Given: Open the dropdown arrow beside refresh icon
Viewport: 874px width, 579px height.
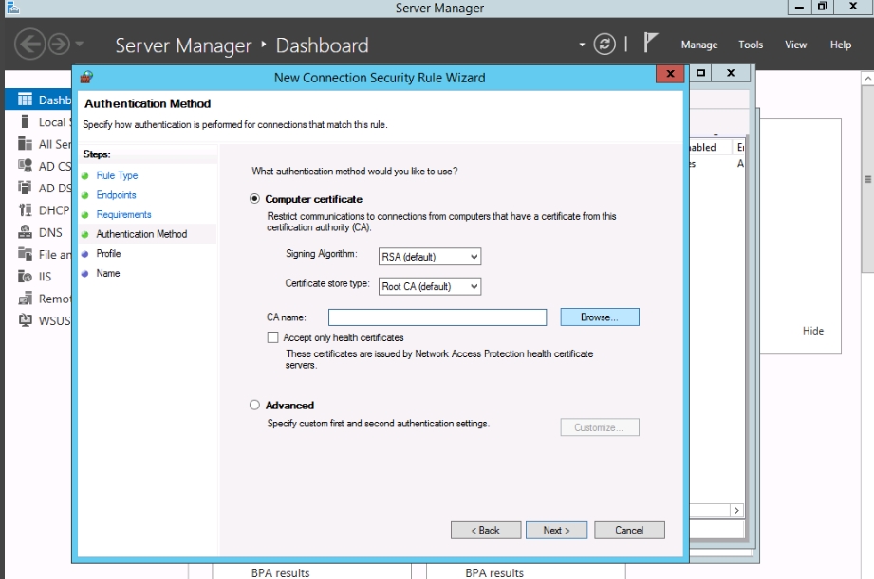Looking at the screenshot, I should click(x=582, y=45).
